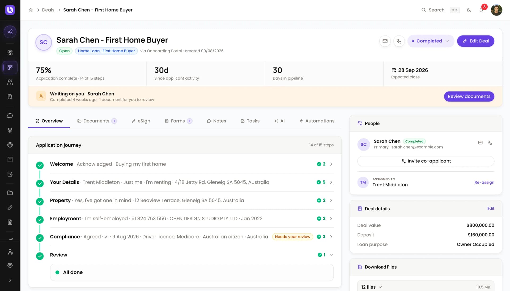Click the Needs your review badge

coord(292,237)
